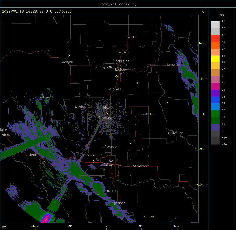Image resolution: width=236 pixels, height=230 pixels.
Task: Click the Lacombe city label
Action: 123,52
